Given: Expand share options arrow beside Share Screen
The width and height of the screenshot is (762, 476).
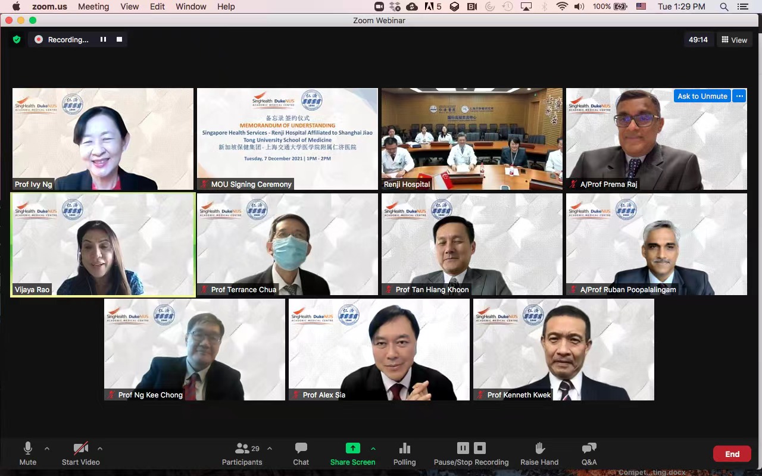Looking at the screenshot, I should point(373,449).
